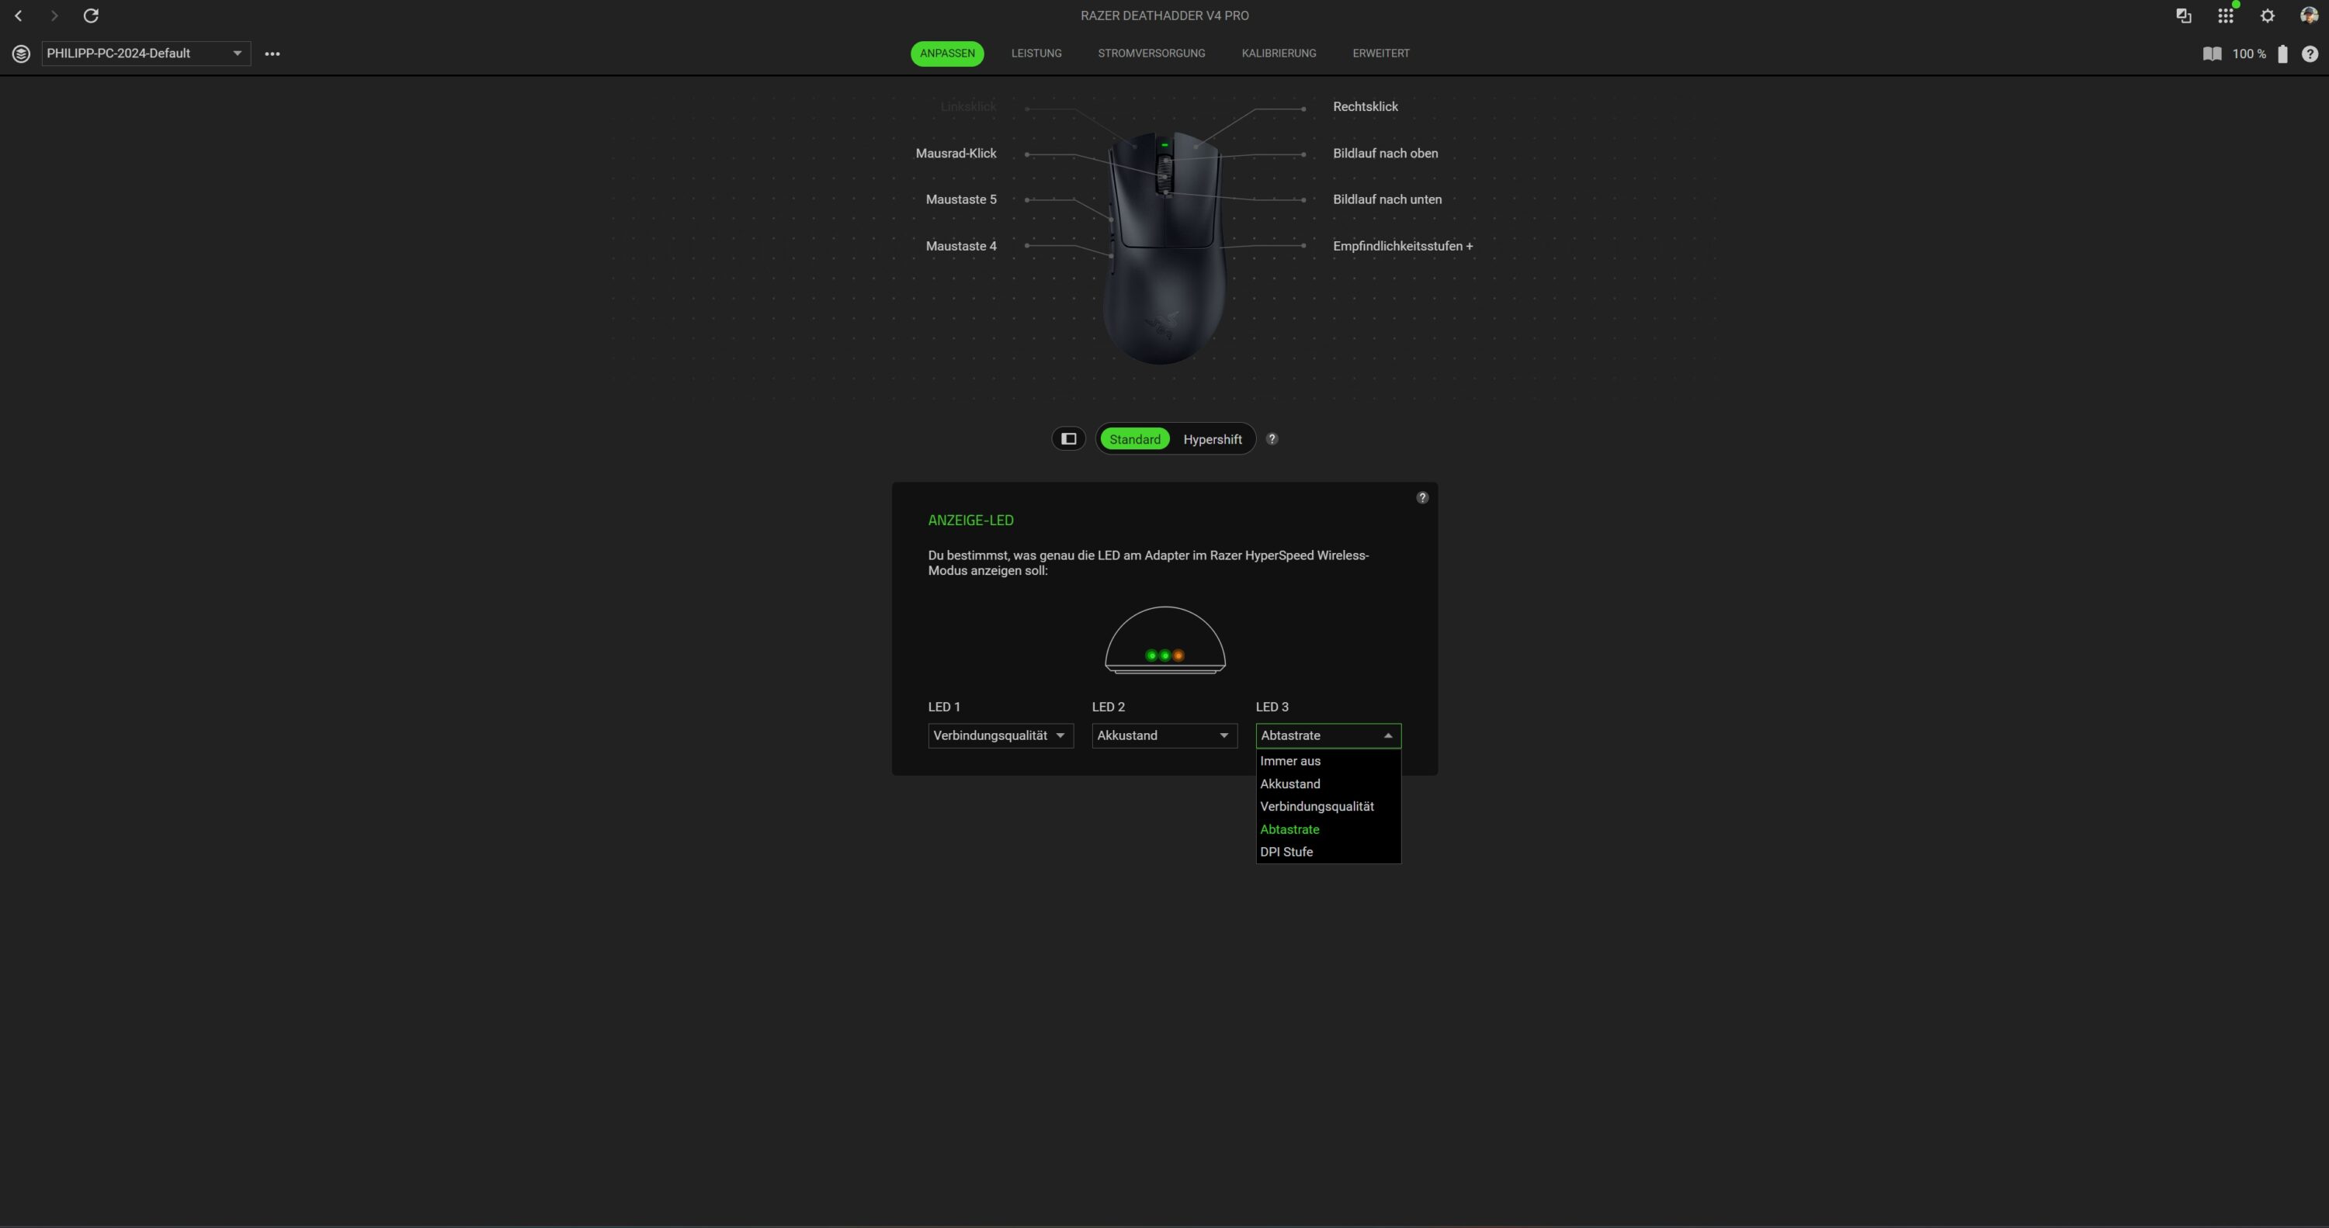Open the LED 1 Verbindungsqualität dropdown

click(x=1000, y=735)
